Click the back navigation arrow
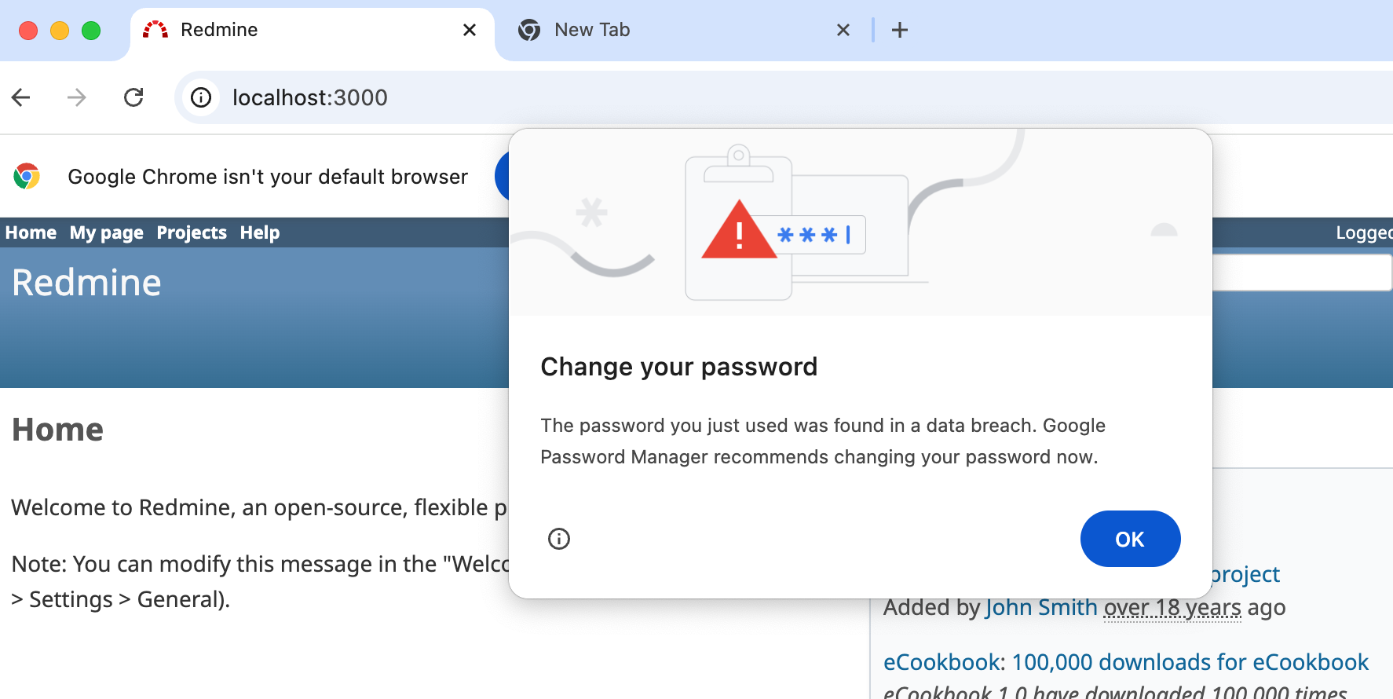1393x699 pixels. coord(21,97)
